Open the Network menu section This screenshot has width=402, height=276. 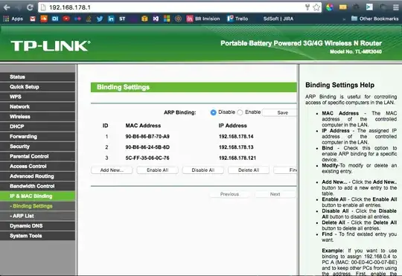click(x=38, y=106)
